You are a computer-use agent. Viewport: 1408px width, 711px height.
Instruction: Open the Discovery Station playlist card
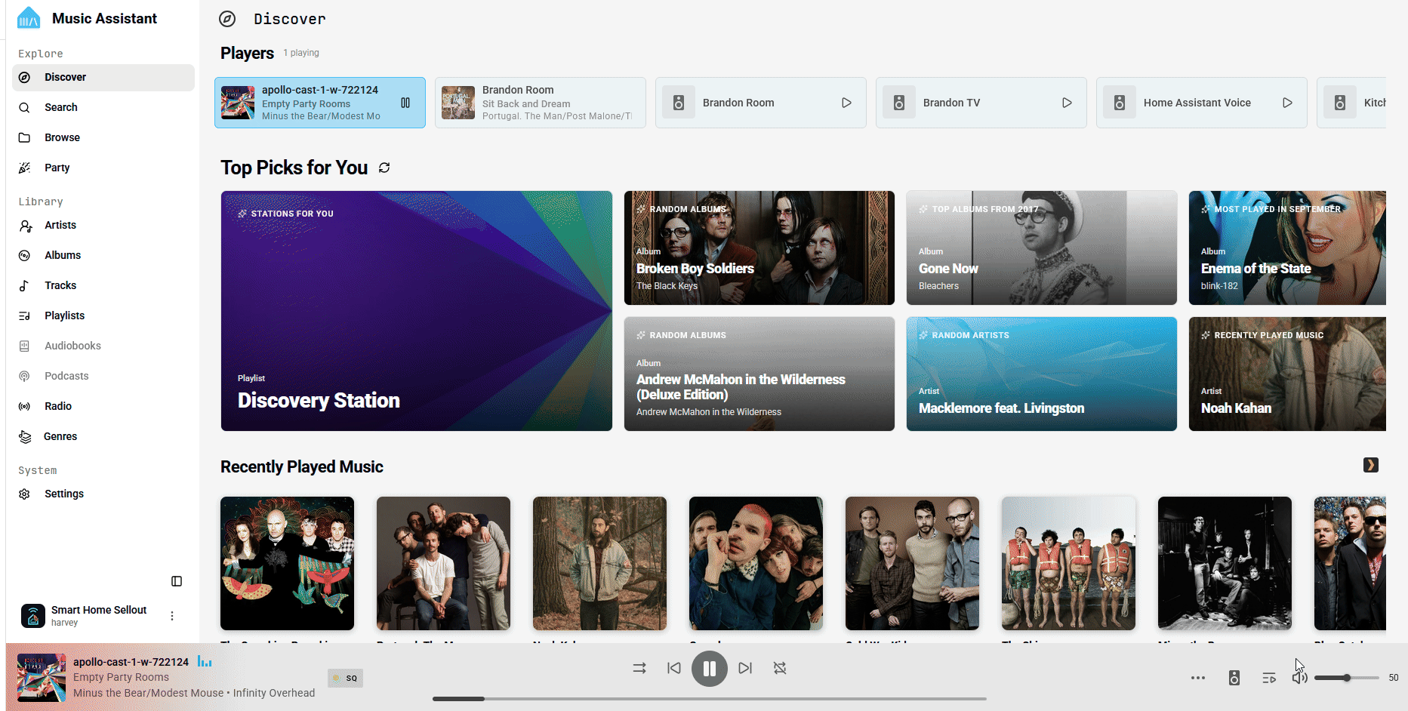click(417, 311)
